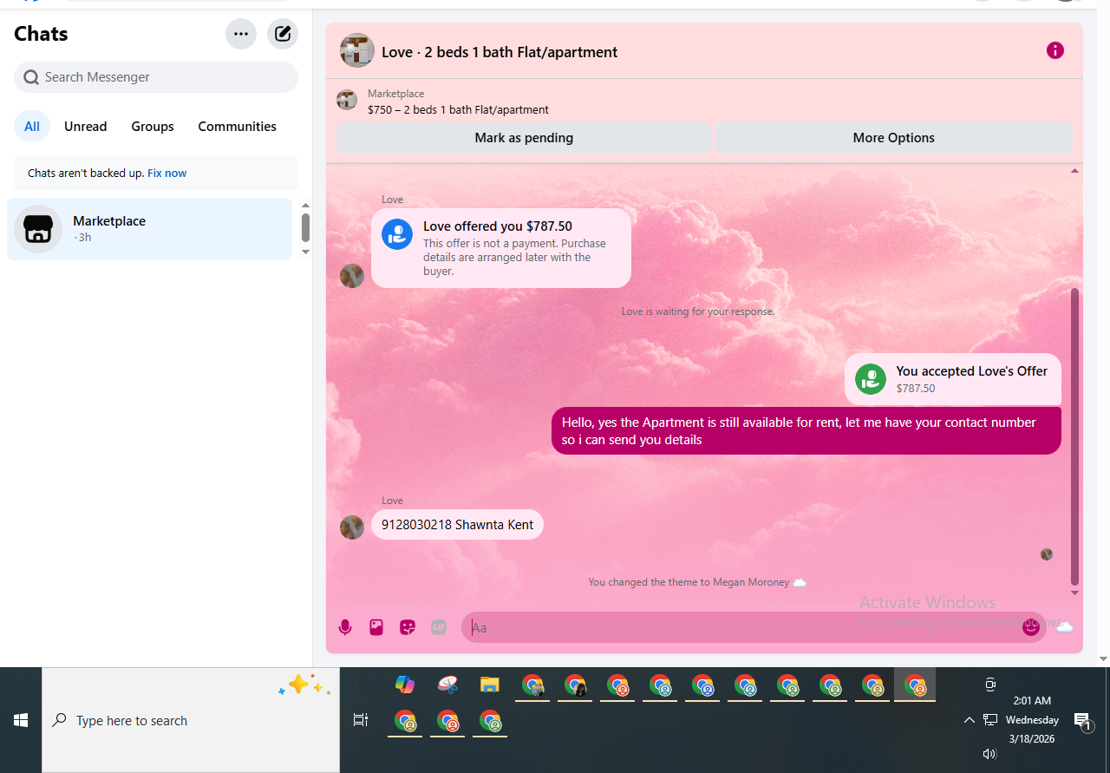The height and width of the screenshot is (773, 1110).
Task: Open the Chats options three-dot menu
Action: point(241,34)
